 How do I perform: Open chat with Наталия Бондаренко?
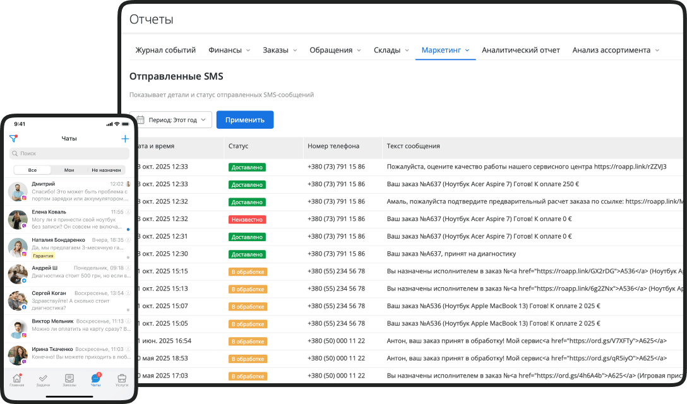tap(69, 247)
